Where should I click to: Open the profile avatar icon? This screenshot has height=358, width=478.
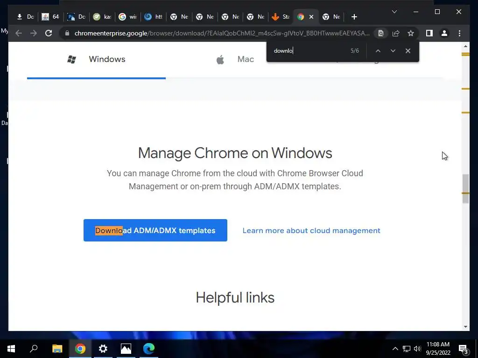[x=444, y=33]
